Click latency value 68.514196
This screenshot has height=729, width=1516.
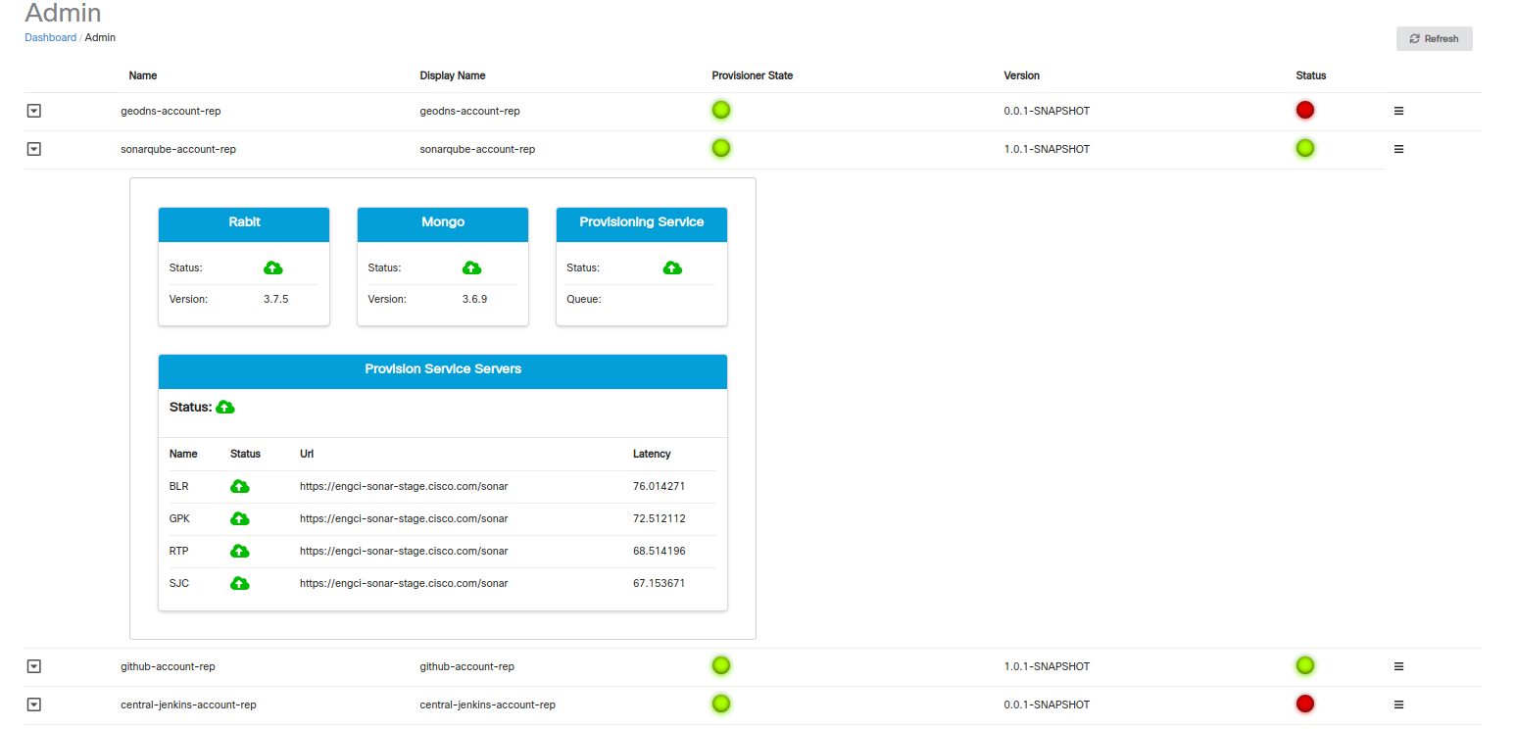[660, 551]
